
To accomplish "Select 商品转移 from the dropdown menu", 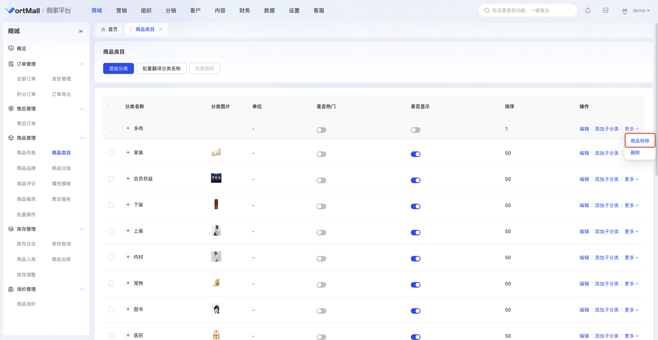I will coord(639,141).
